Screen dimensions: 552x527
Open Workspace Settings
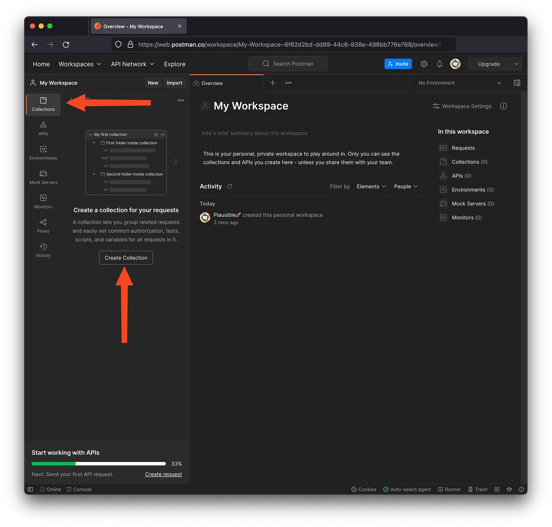tap(462, 106)
